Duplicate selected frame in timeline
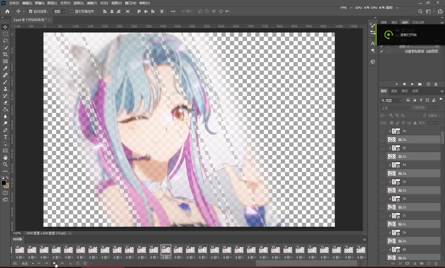 click(x=78, y=263)
